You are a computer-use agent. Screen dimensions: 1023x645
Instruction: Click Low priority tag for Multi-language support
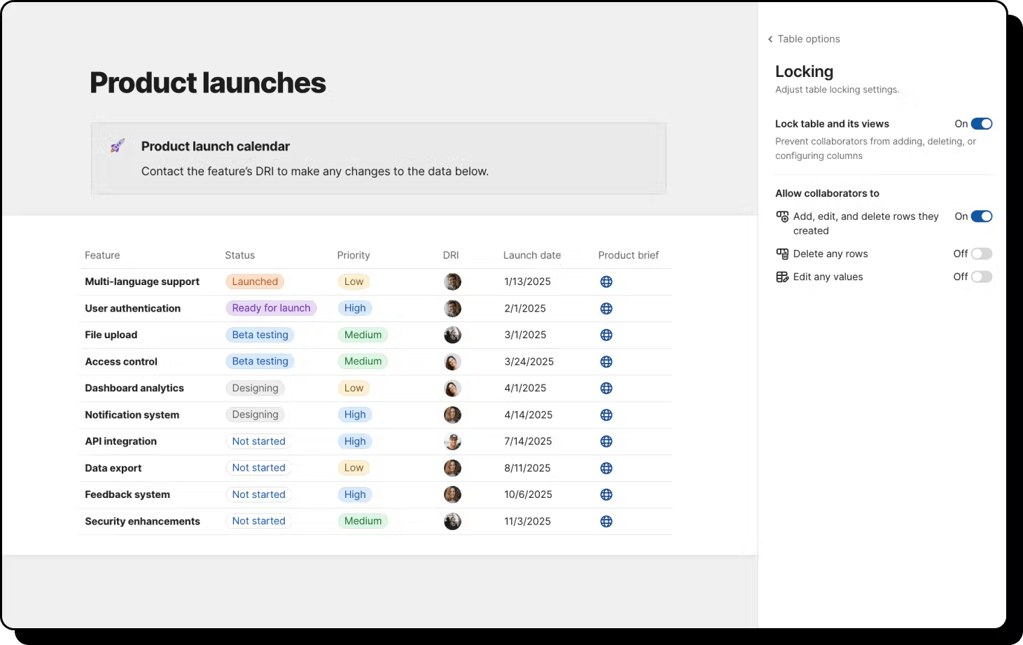[x=354, y=282]
